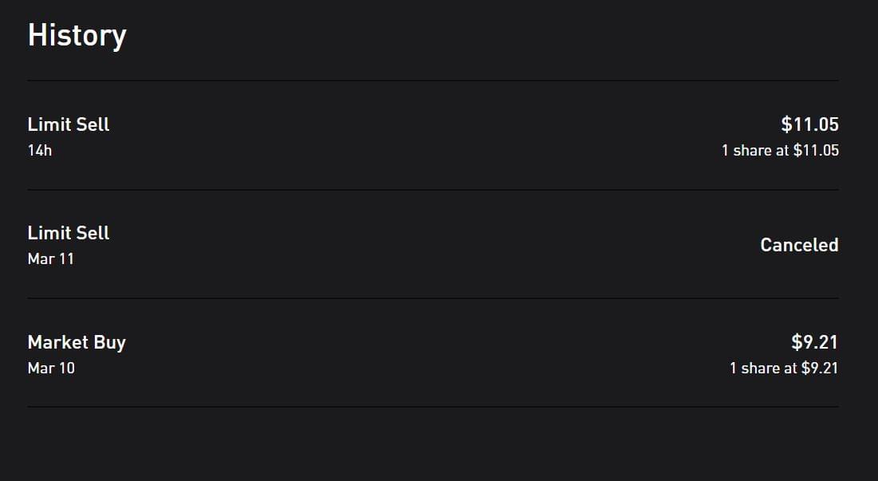Open the Market Buy order
This screenshot has height=481, width=878.
point(77,342)
